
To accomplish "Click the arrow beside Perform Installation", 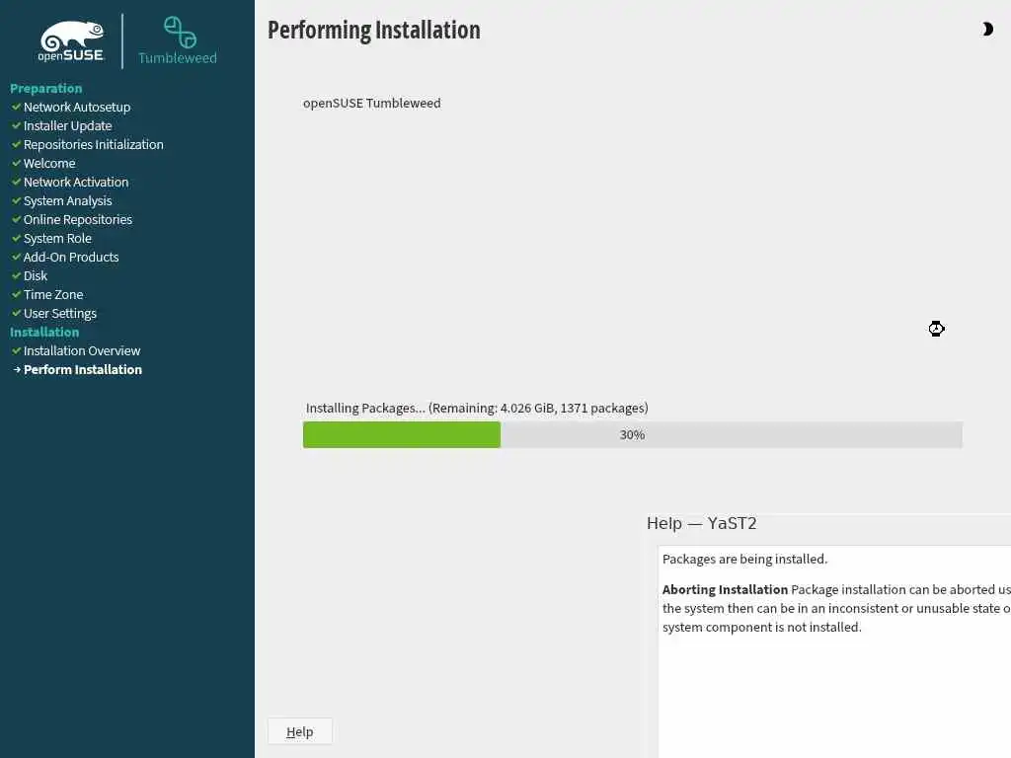I will [18, 369].
